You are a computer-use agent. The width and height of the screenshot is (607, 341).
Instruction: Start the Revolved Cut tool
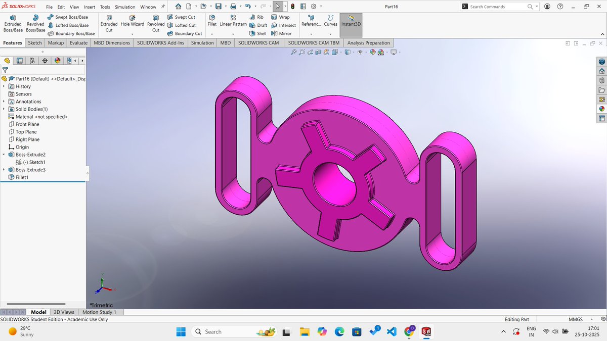tap(156, 24)
